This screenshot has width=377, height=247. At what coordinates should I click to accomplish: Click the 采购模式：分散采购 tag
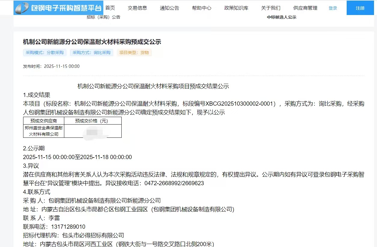[x=44, y=53]
